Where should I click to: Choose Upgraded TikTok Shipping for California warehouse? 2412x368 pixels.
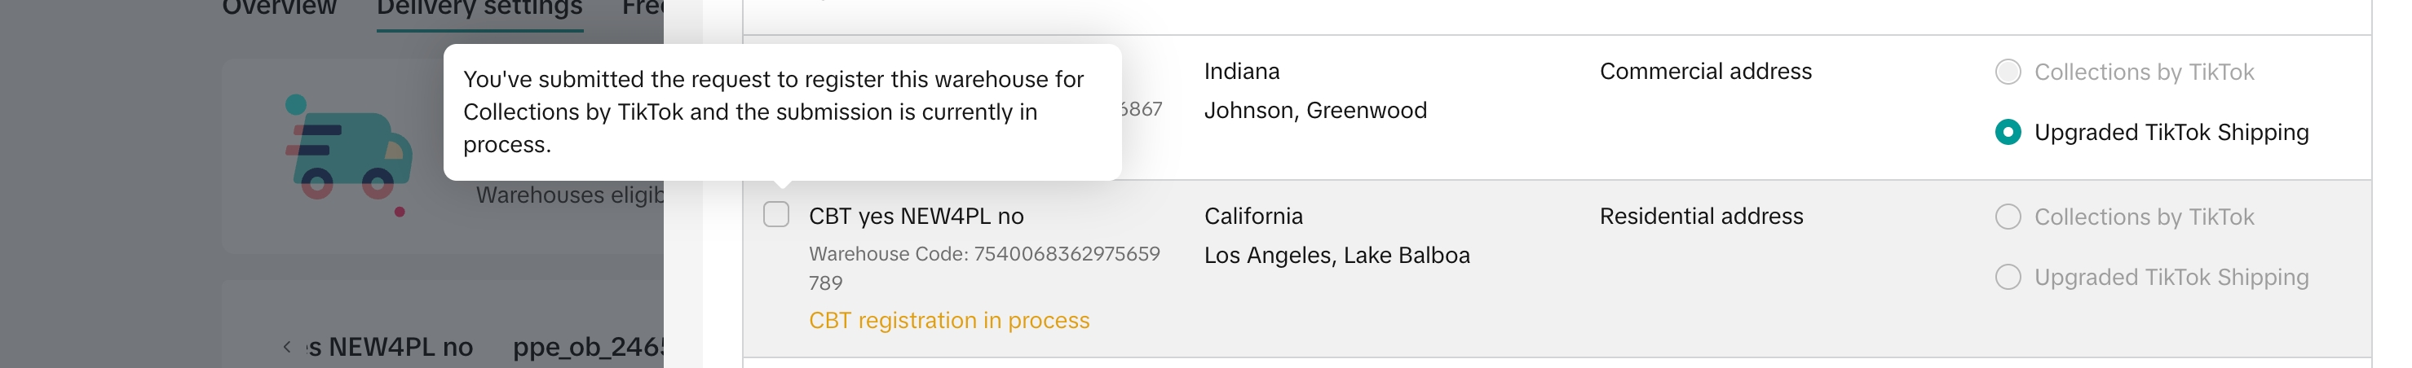pos(2008,278)
